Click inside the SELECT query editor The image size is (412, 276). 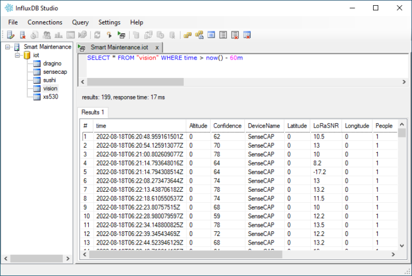coord(247,66)
